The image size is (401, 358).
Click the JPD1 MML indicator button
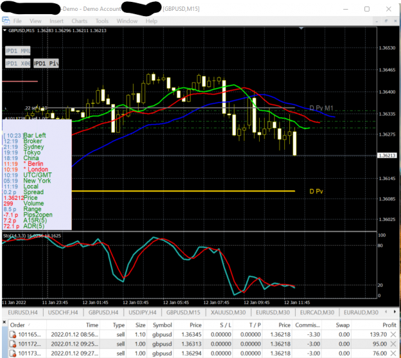tap(18, 51)
